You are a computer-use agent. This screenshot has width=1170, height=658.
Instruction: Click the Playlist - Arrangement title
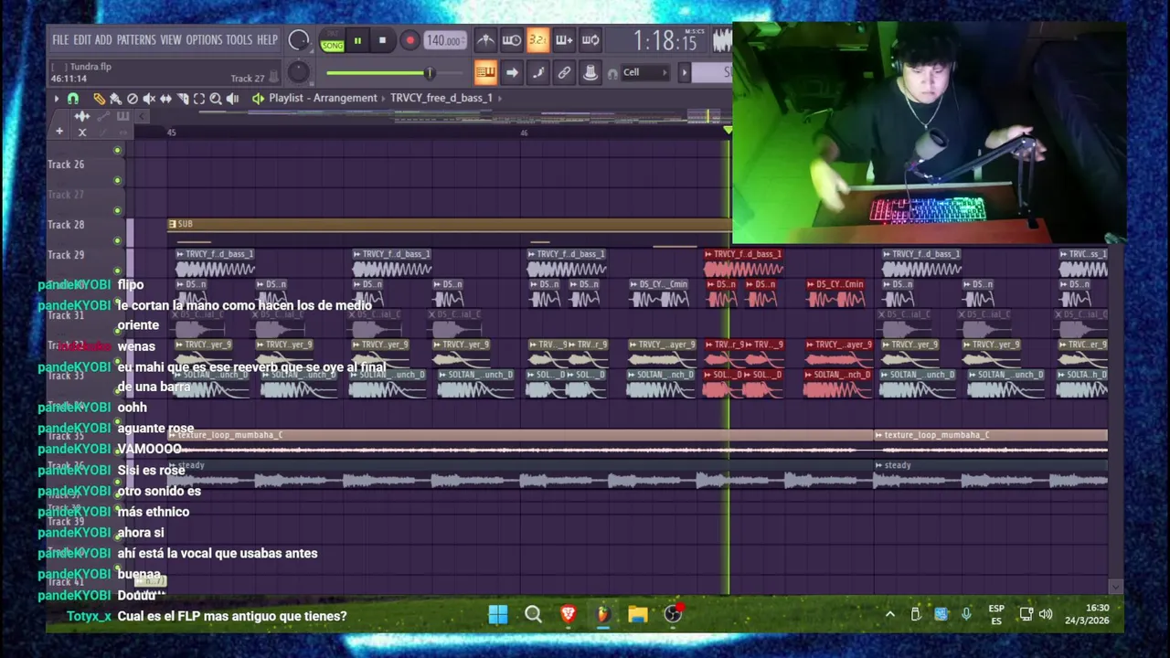pos(323,98)
